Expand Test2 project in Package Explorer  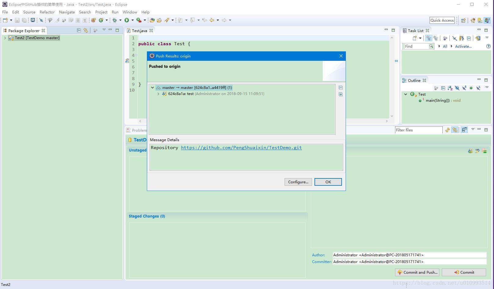pyautogui.click(x=5, y=38)
